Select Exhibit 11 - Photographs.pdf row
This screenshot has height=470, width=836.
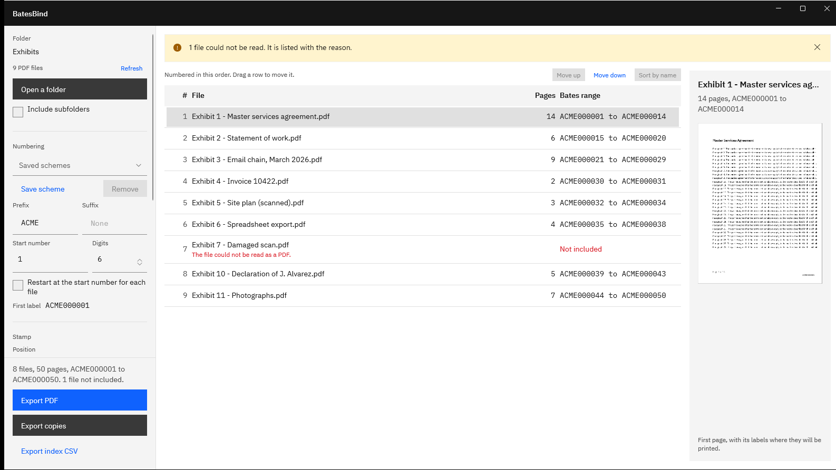point(423,295)
